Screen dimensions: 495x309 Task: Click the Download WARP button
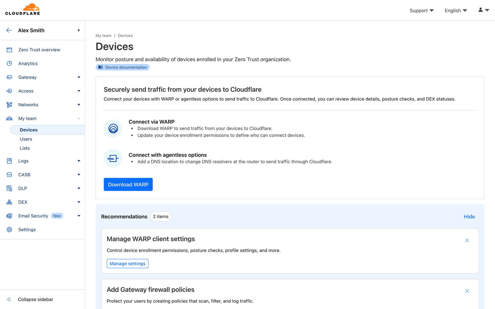coord(128,184)
